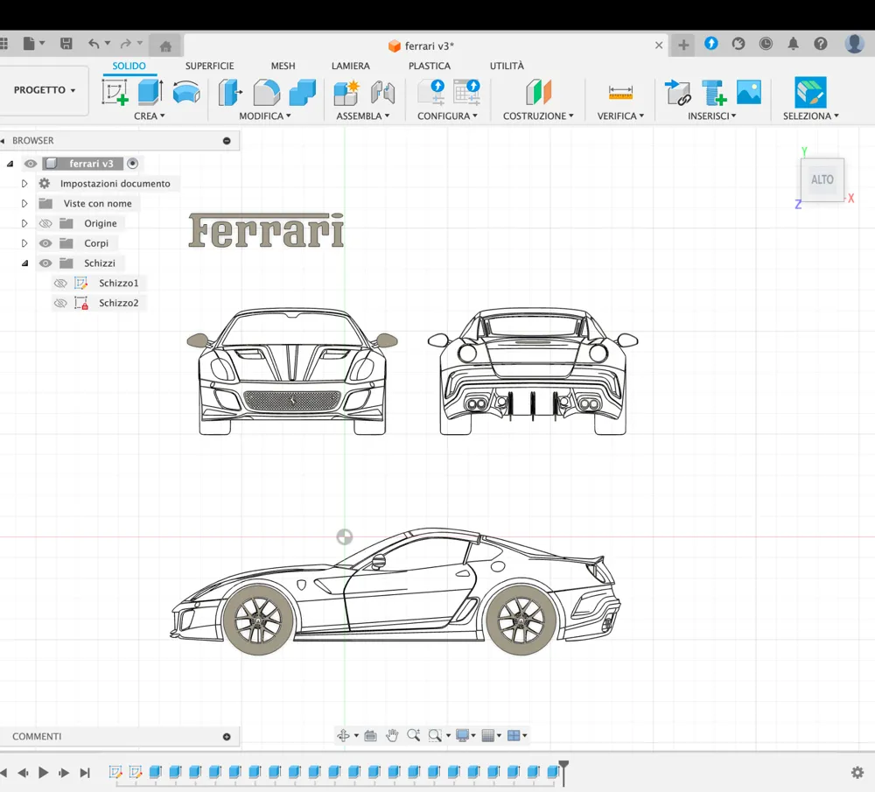Activate the ferrari v3 component radio button
This screenshot has width=875, height=792.
[132, 164]
